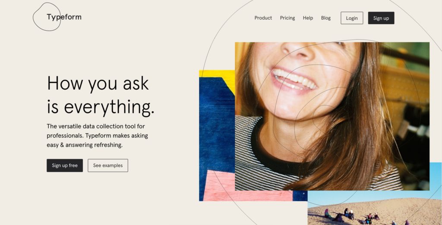Screen dimensions: 442x225
Task: Open See examples button
Action: coord(107,165)
